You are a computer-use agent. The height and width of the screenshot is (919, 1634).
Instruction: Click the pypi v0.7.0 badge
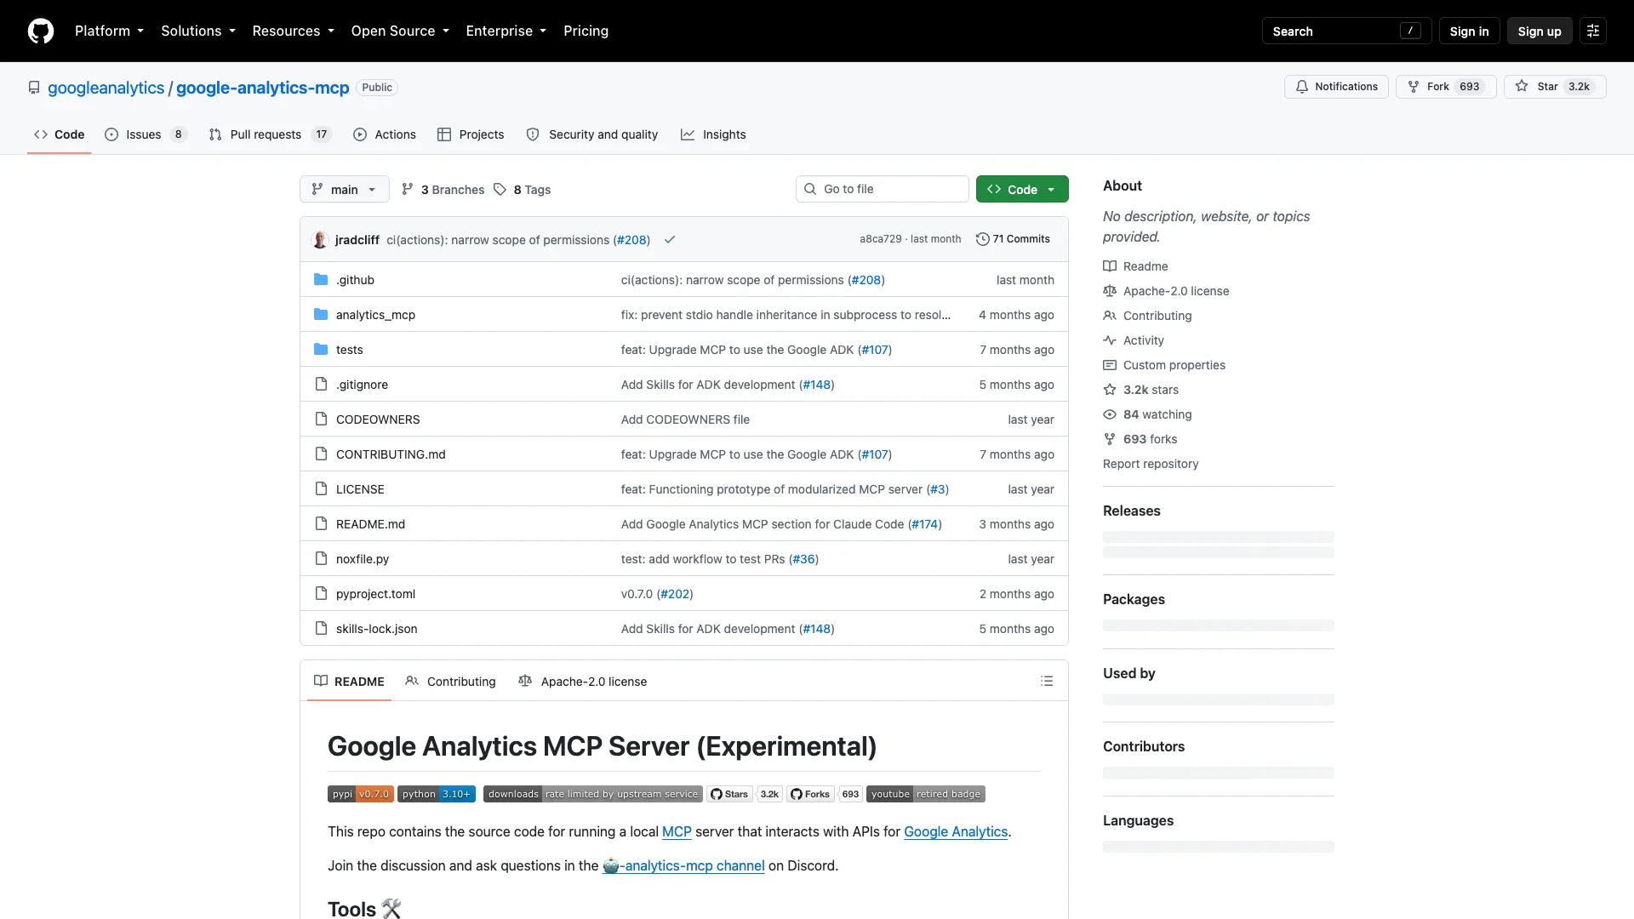pyautogui.click(x=361, y=794)
